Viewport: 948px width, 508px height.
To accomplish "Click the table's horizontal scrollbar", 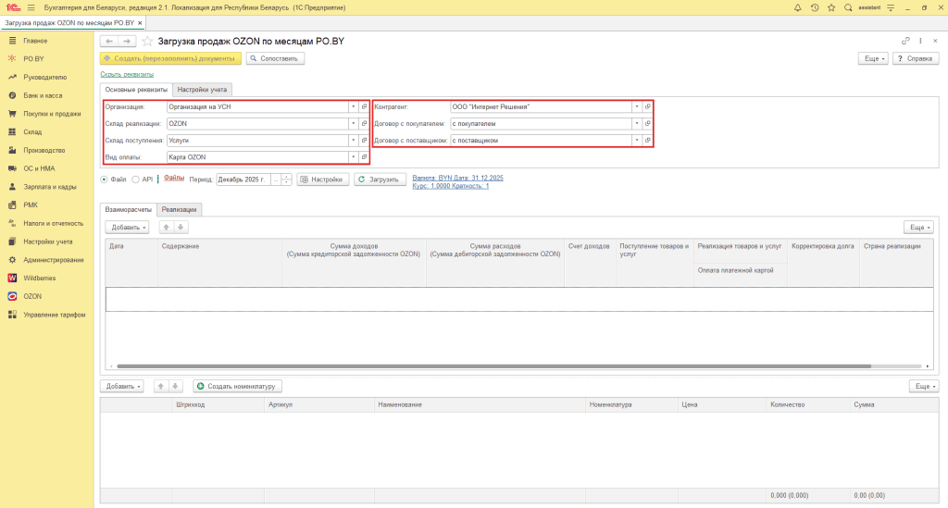I will click(x=494, y=366).
